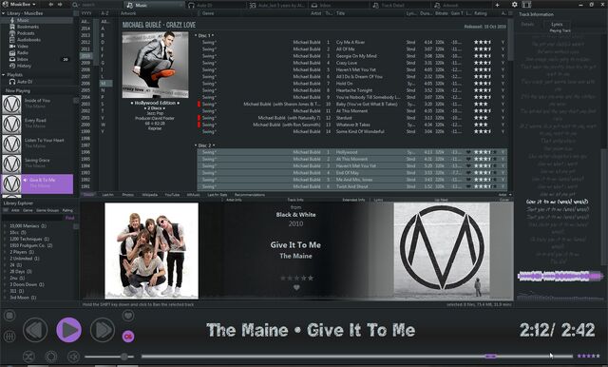Click the Genre Groups filter button

(x=47, y=210)
